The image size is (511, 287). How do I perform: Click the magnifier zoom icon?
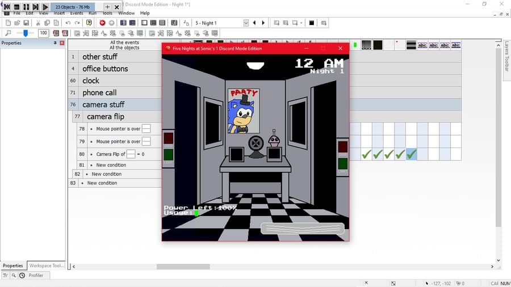(x=8, y=33)
